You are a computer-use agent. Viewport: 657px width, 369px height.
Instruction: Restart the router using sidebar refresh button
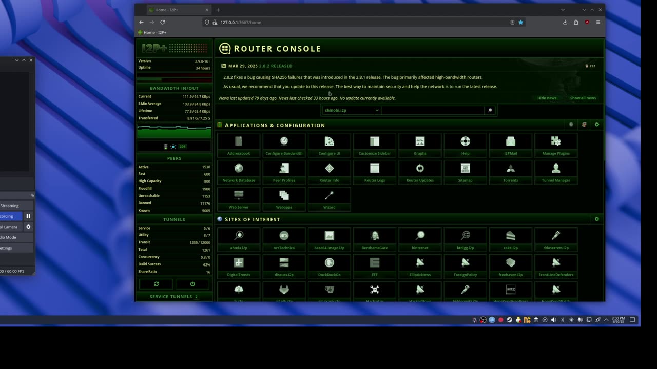coord(156,284)
